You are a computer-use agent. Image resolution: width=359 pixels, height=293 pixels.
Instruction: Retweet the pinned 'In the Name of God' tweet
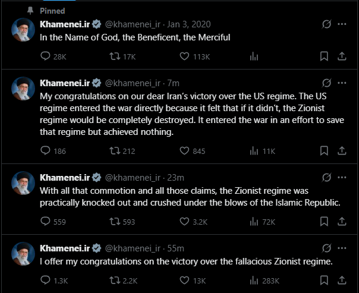(115, 56)
